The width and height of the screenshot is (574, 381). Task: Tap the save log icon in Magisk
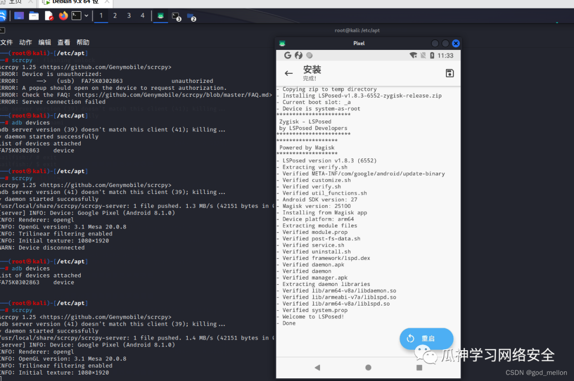(x=450, y=73)
